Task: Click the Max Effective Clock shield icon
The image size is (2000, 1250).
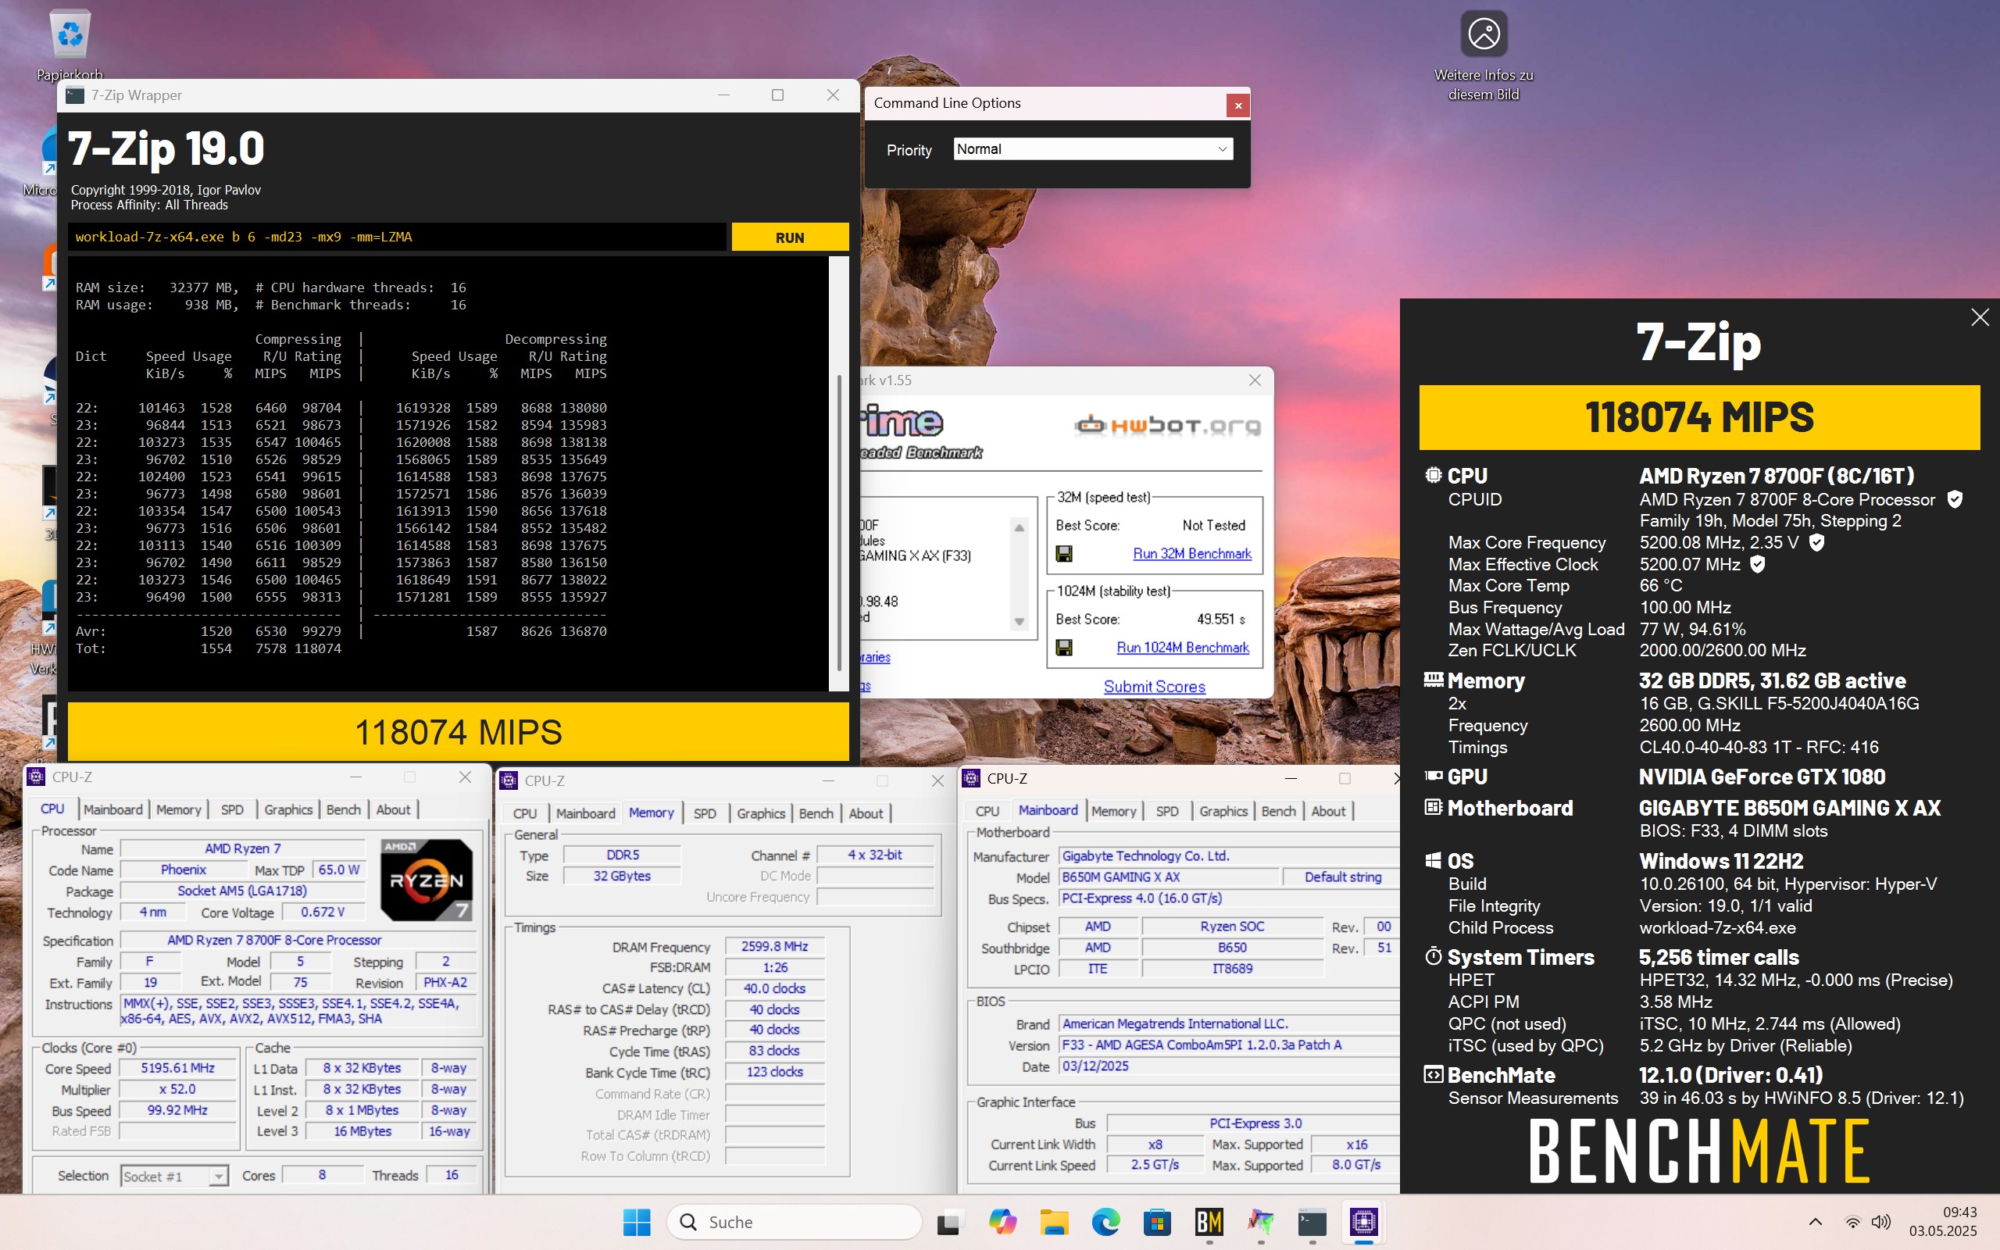Action: pyautogui.click(x=1758, y=564)
